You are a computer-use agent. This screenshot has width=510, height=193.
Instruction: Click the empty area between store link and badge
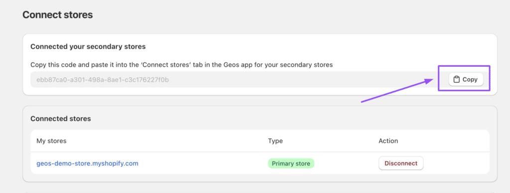pyautogui.click(x=203, y=163)
